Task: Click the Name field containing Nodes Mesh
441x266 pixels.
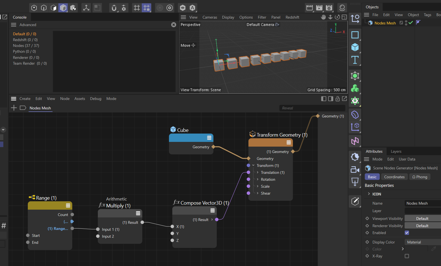Action: (423, 203)
